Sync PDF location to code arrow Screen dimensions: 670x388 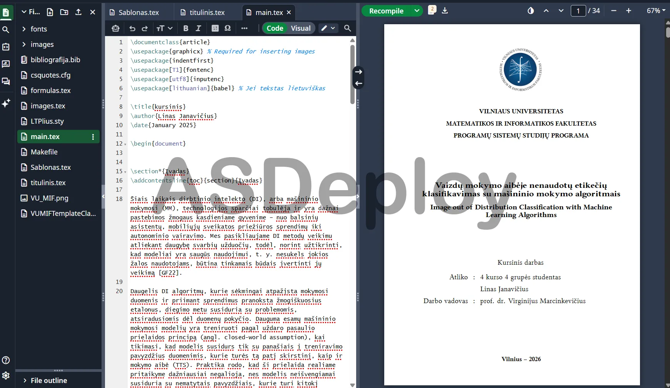click(358, 83)
